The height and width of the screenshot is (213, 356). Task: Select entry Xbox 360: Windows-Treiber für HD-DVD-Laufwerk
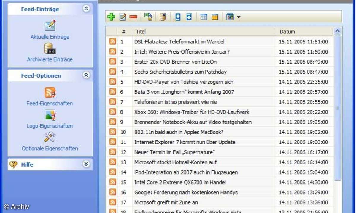pos(192,112)
